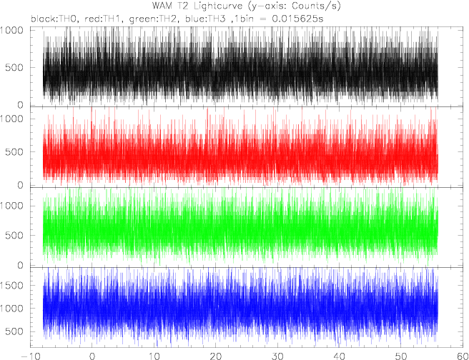Click the legend text 'red:TH1'
Screen dimensions: 469x360
[x=103, y=19]
